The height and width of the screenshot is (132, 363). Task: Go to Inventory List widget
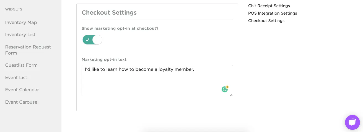pyautogui.click(x=20, y=35)
